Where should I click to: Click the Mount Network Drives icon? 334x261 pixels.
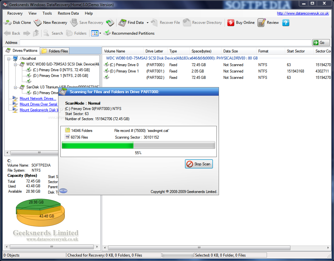(15, 99)
